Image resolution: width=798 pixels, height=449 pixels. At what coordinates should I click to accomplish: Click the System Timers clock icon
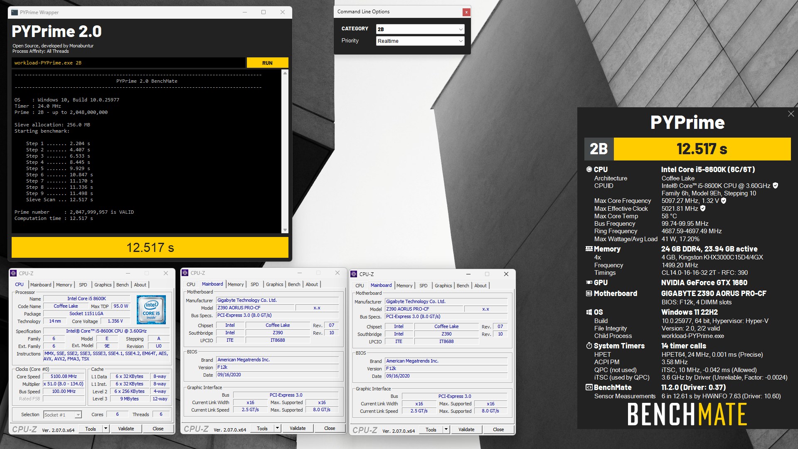589,345
